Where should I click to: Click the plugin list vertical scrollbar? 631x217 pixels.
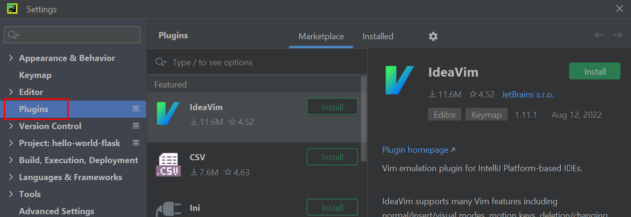(x=363, y=118)
